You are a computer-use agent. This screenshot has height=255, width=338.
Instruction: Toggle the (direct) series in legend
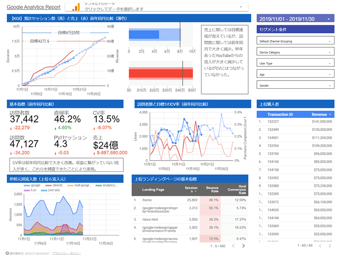coord(54,185)
